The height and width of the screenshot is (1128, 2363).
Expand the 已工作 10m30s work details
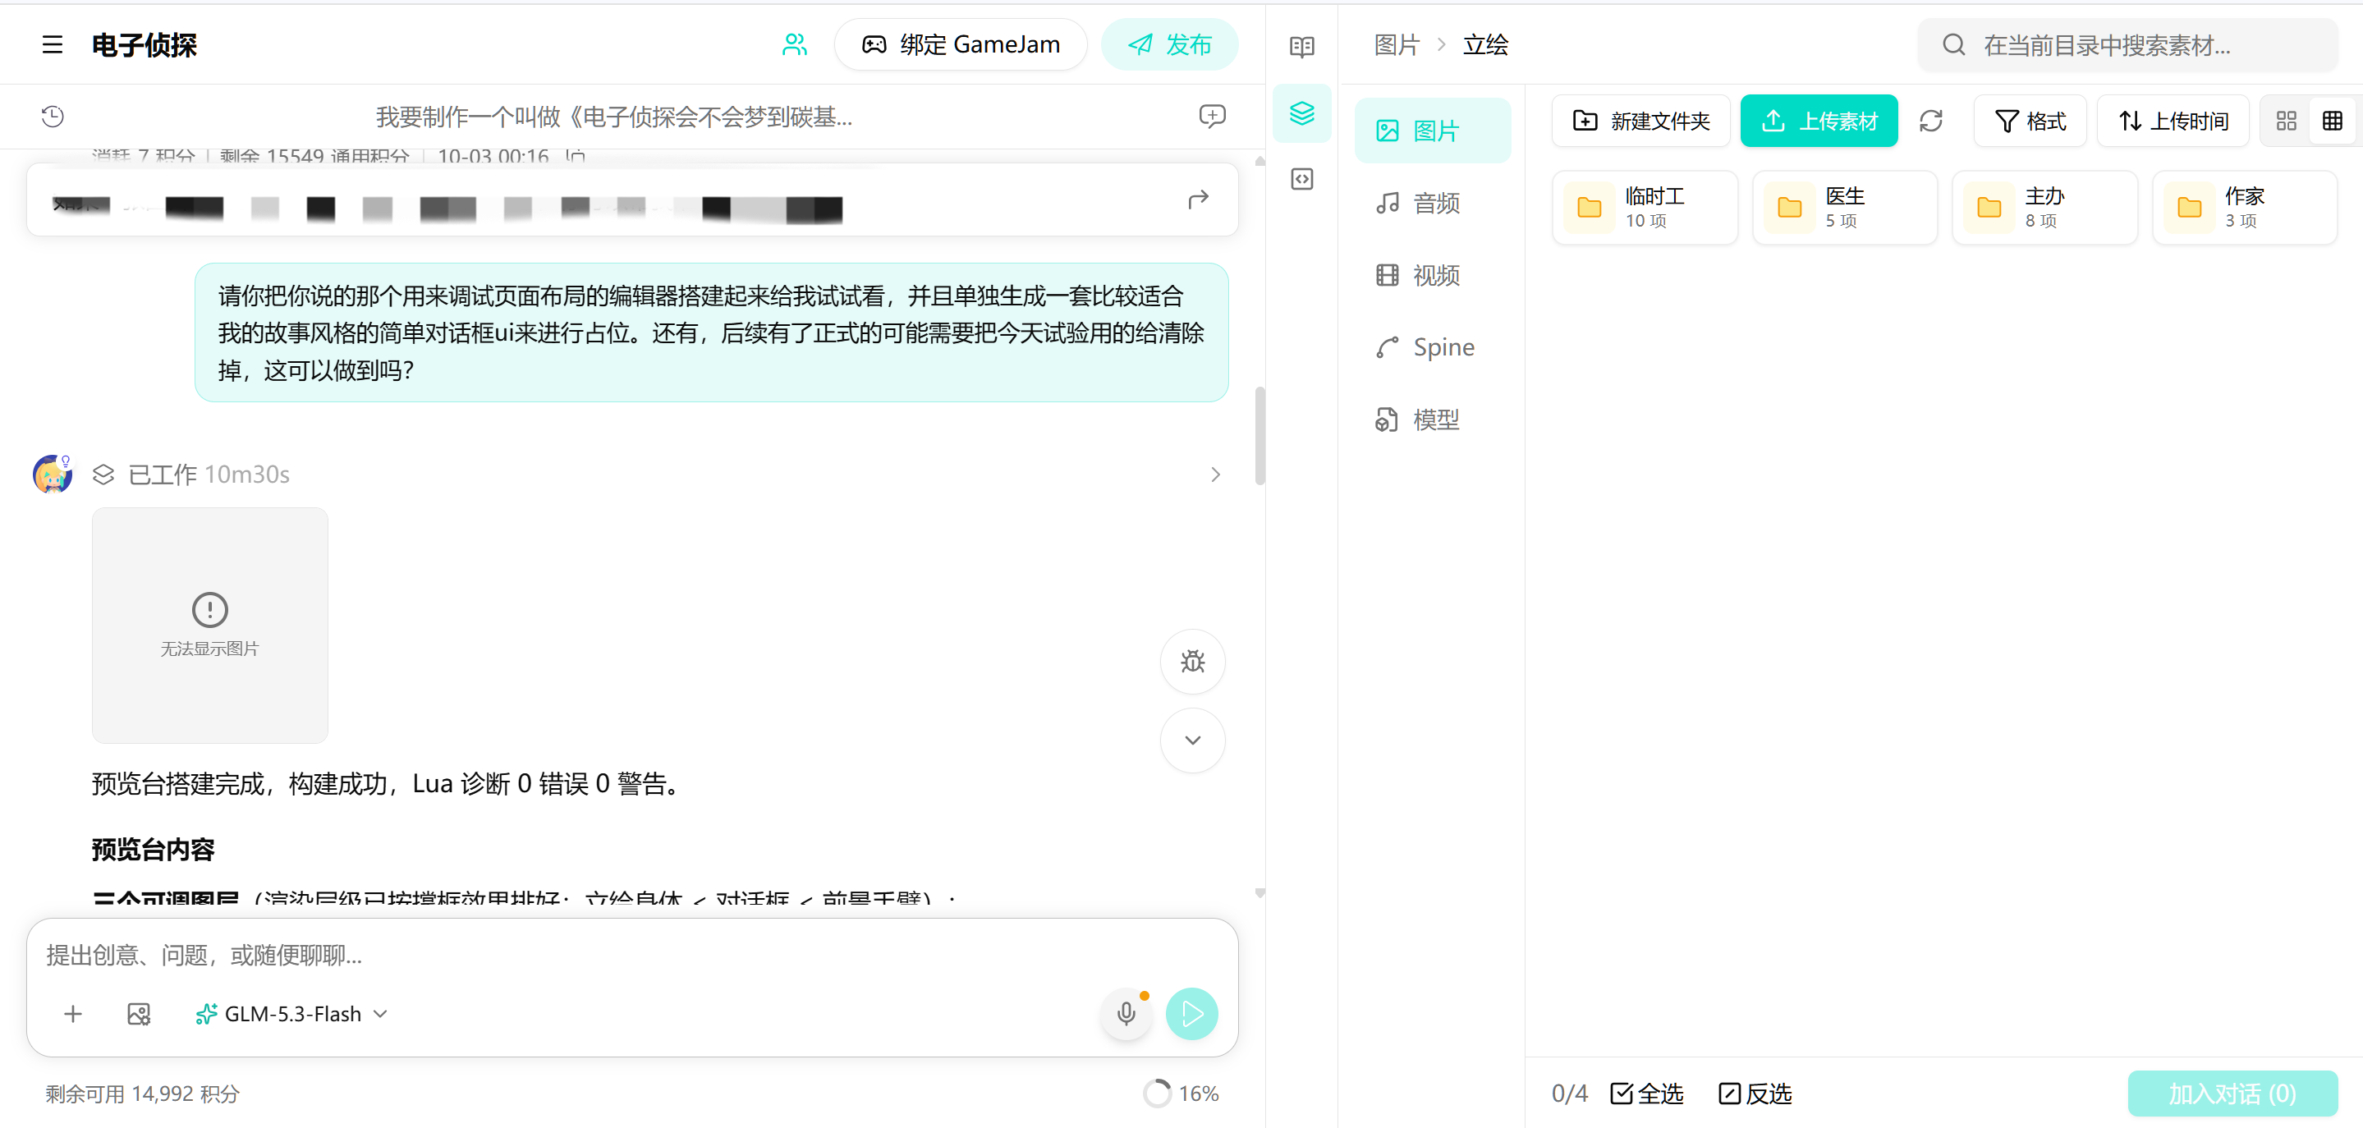[x=1214, y=475]
